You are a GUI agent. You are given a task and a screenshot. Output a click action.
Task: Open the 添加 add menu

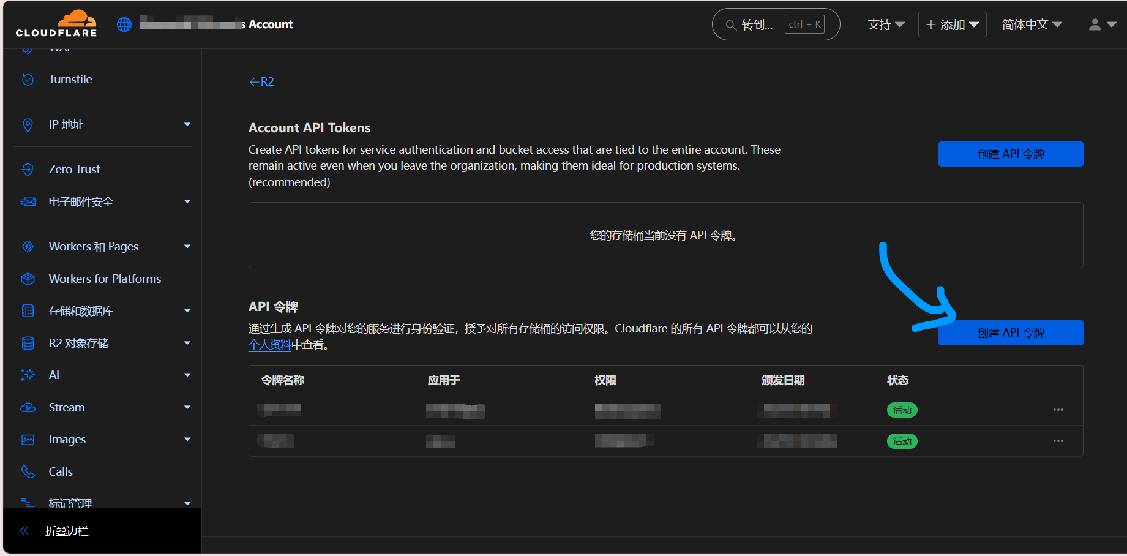pos(952,24)
